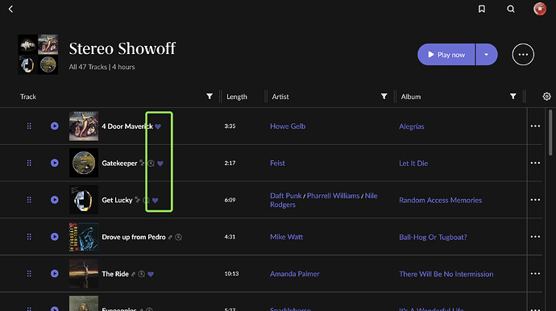
Task: Click microphone icon beside Get Lucky
Action: [x=137, y=200]
